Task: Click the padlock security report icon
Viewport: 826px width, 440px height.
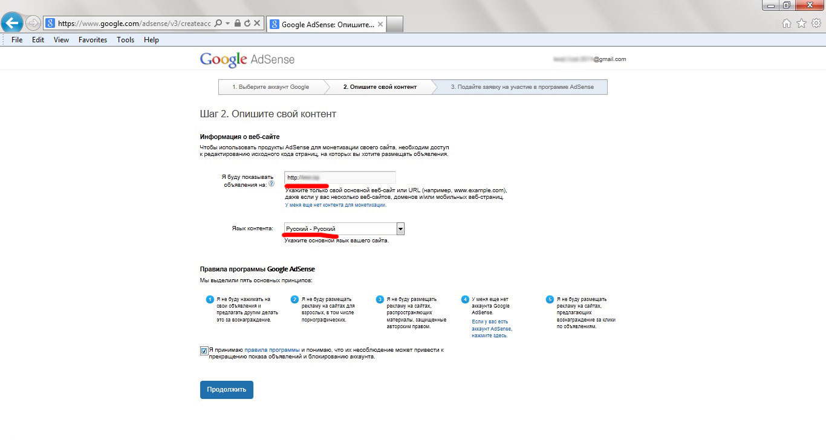Action: point(237,24)
